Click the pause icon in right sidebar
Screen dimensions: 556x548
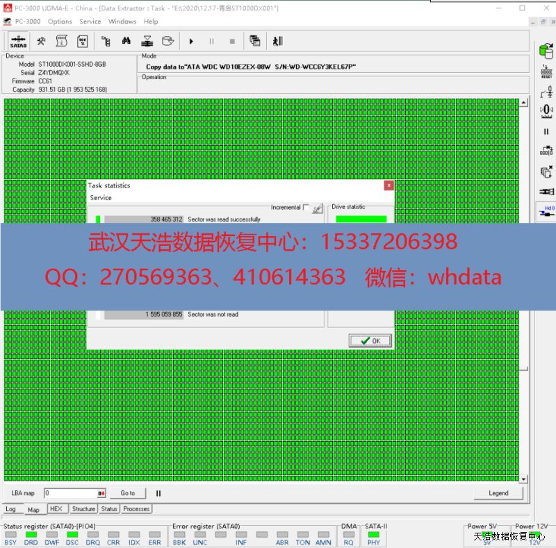pyautogui.click(x=546, y=131)
